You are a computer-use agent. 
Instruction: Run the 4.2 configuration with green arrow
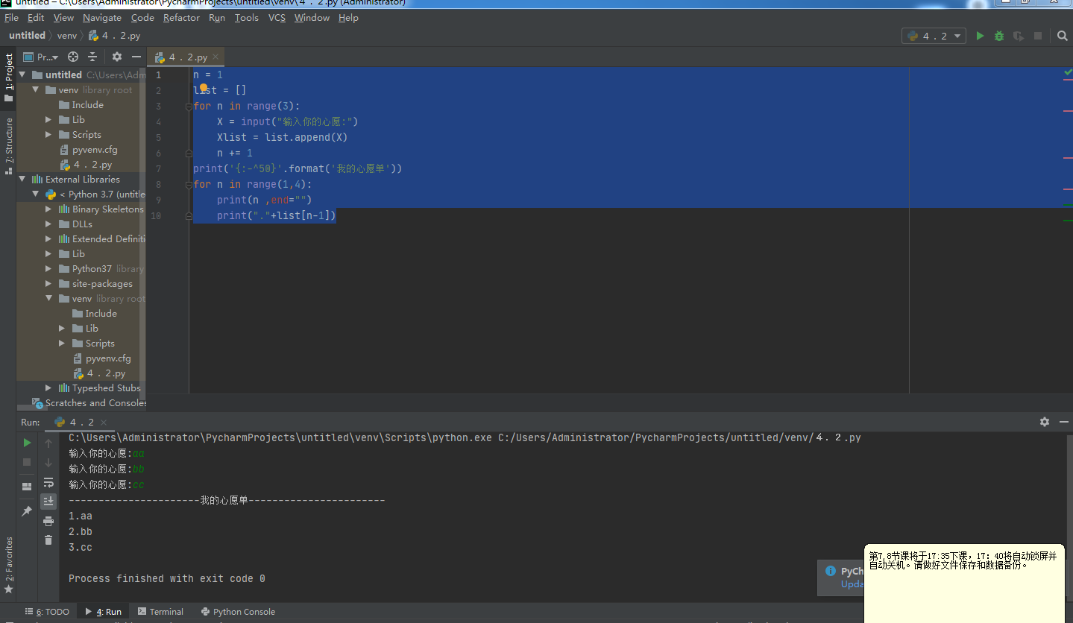[980, 36]
